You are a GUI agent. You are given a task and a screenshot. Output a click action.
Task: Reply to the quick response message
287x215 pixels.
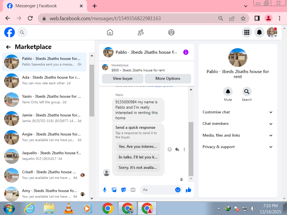click(x=177, y=149)
